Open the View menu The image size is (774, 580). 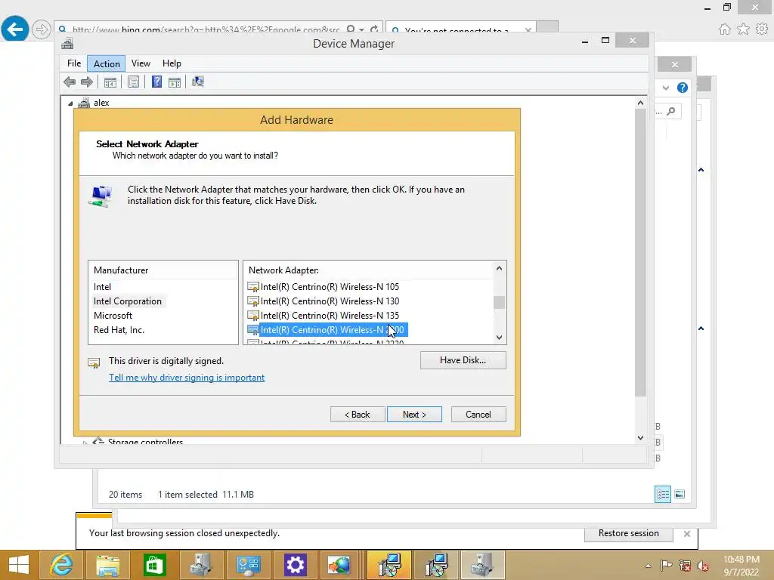141,63
